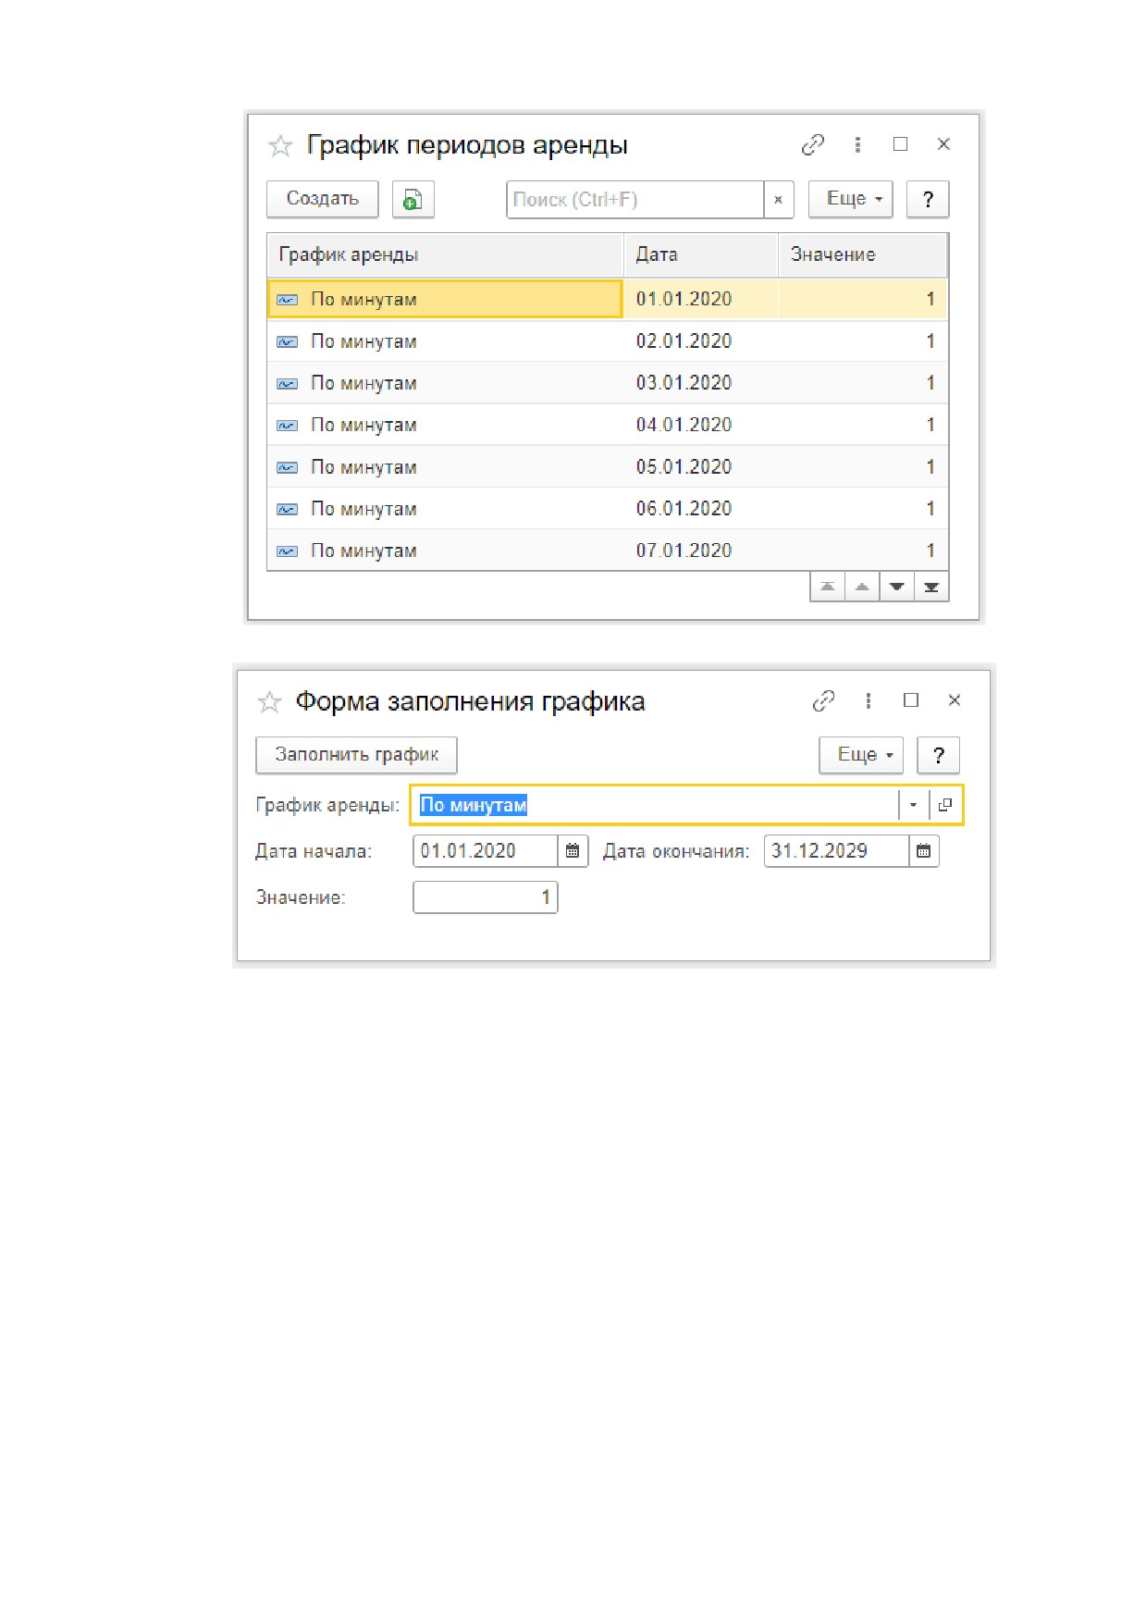Open calendar for Дата окончания
This screenshot has height=1621, width=1146.
pos(923,851)
